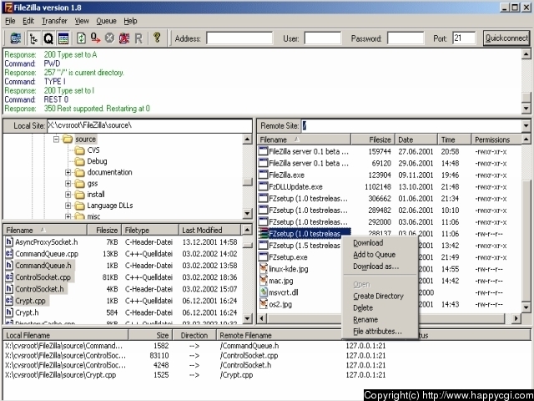Open the Remote Site path dropdown arrow

(526, 126)
